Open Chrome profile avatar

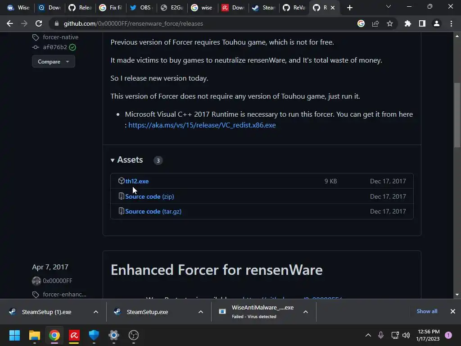[x=437, y=23]
